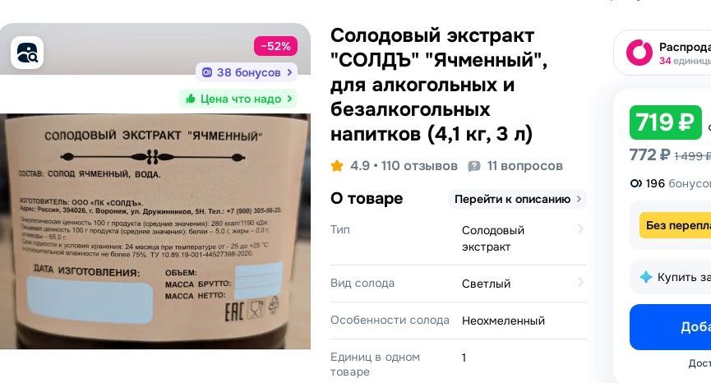
Task: Tap the blue sparkle buy icon
Action: click(x=645, y=277)
